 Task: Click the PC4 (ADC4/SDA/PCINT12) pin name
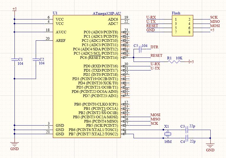point(95,49)
